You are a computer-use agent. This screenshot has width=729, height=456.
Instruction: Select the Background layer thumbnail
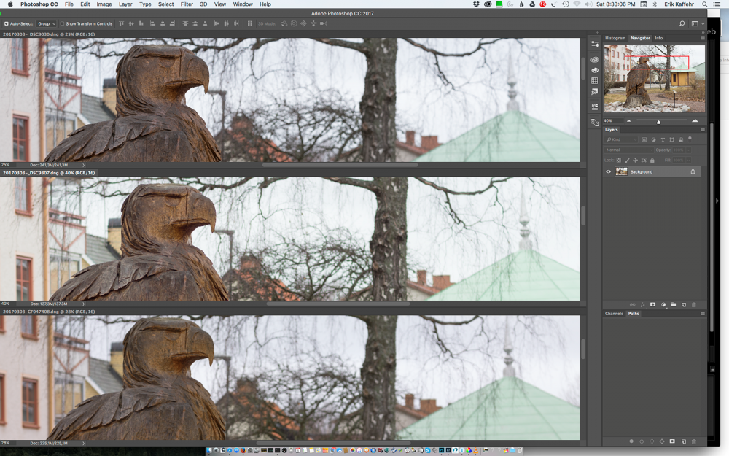pos(621,171)
